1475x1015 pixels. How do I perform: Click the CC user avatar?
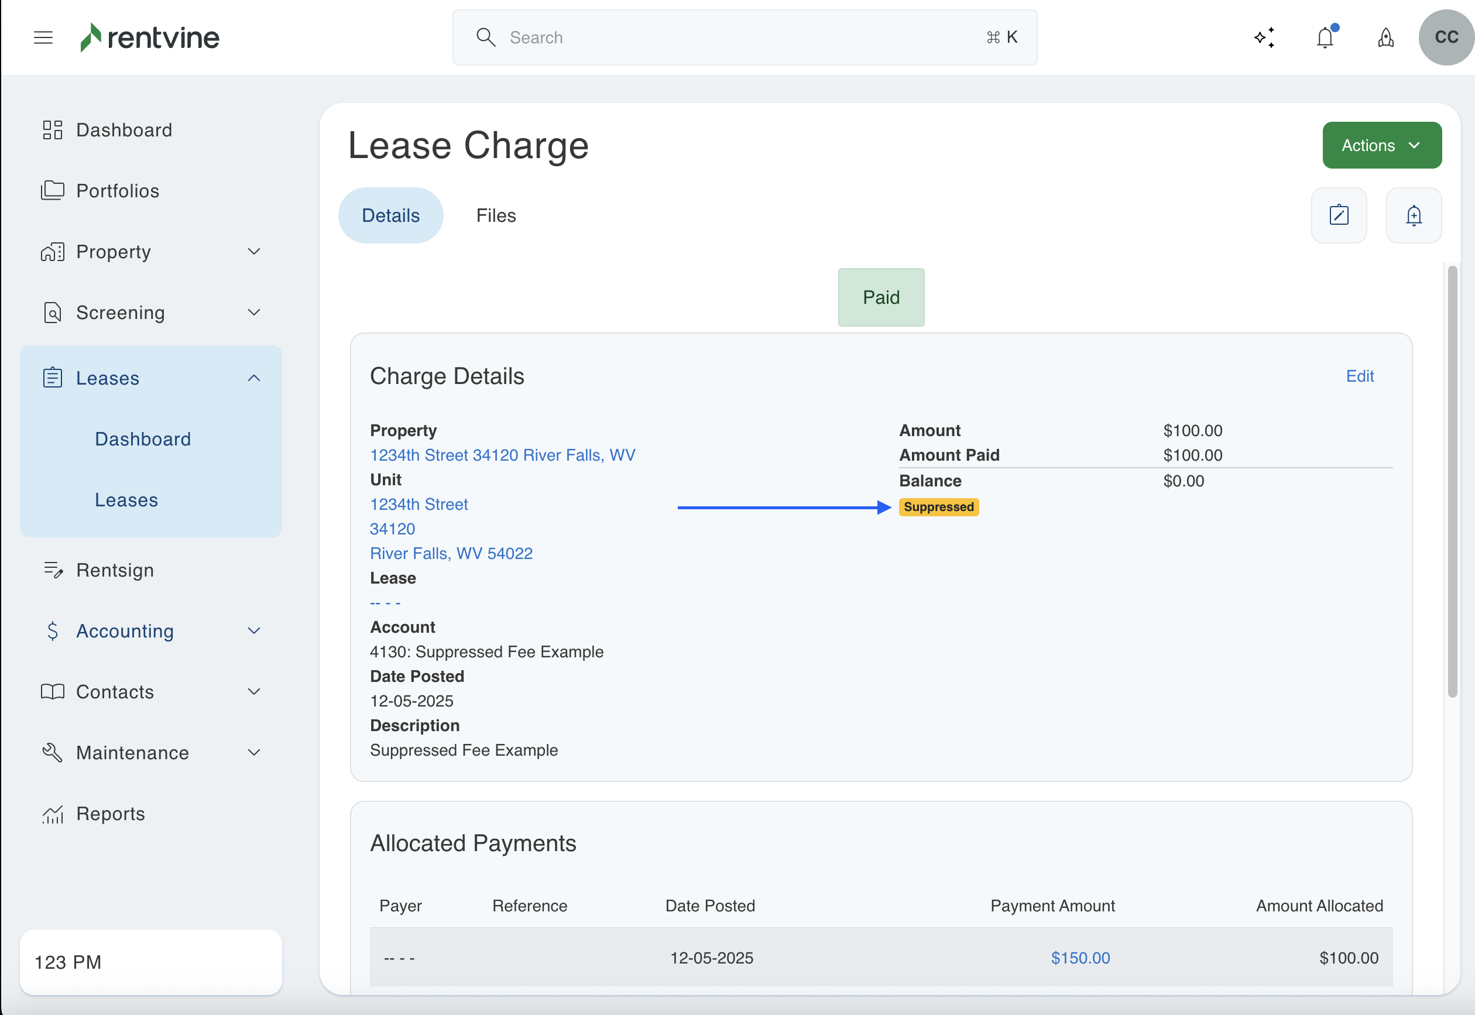pos(1446,37)
